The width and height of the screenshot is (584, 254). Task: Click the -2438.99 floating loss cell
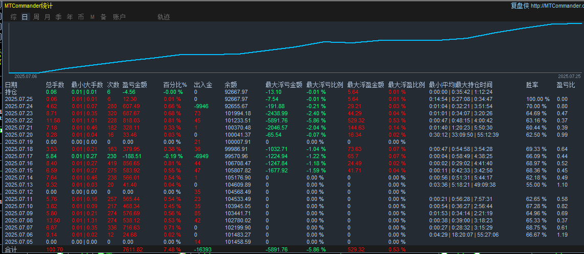276,113
